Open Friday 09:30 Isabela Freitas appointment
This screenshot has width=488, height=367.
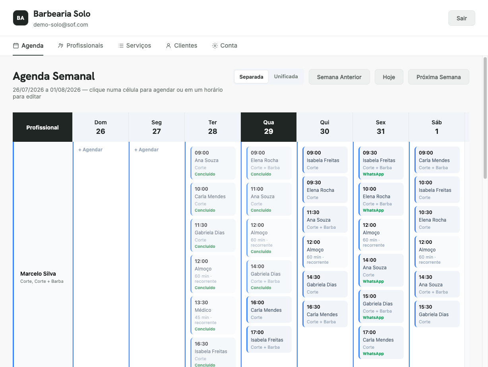click(381, 163)
